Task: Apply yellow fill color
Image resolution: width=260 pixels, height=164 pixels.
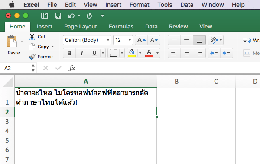Action: 132,53
